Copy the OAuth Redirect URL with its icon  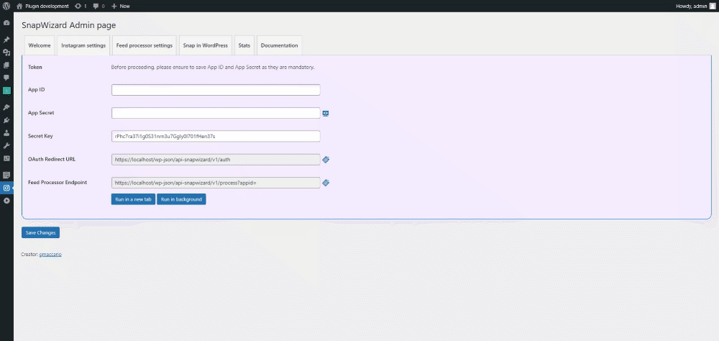coord(326,160)
